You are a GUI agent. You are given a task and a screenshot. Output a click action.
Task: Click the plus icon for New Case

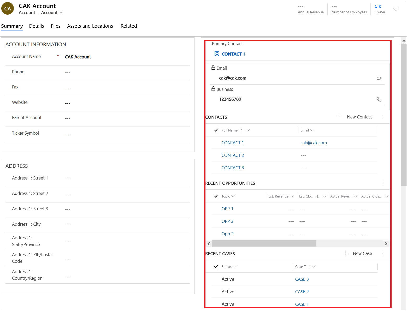click(346, 253)
